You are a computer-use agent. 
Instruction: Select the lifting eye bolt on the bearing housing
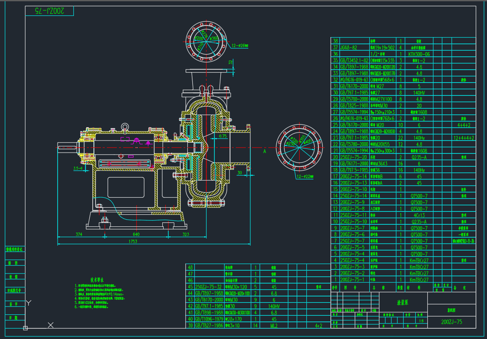pyautogui.click(x=124, y=127)
